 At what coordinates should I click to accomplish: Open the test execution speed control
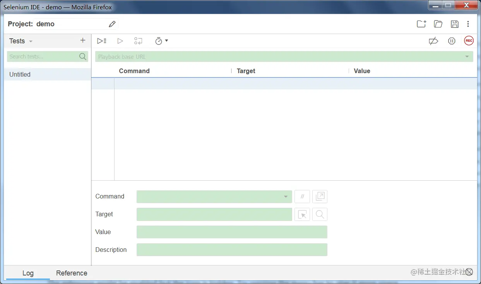click(161, 41)
